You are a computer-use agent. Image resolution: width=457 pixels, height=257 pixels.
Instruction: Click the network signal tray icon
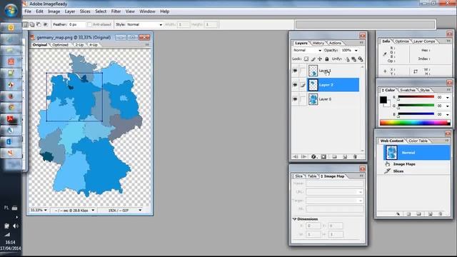click(7, 234)
